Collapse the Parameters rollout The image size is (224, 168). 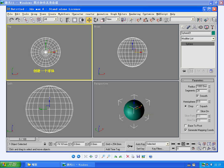pos(197,80)
